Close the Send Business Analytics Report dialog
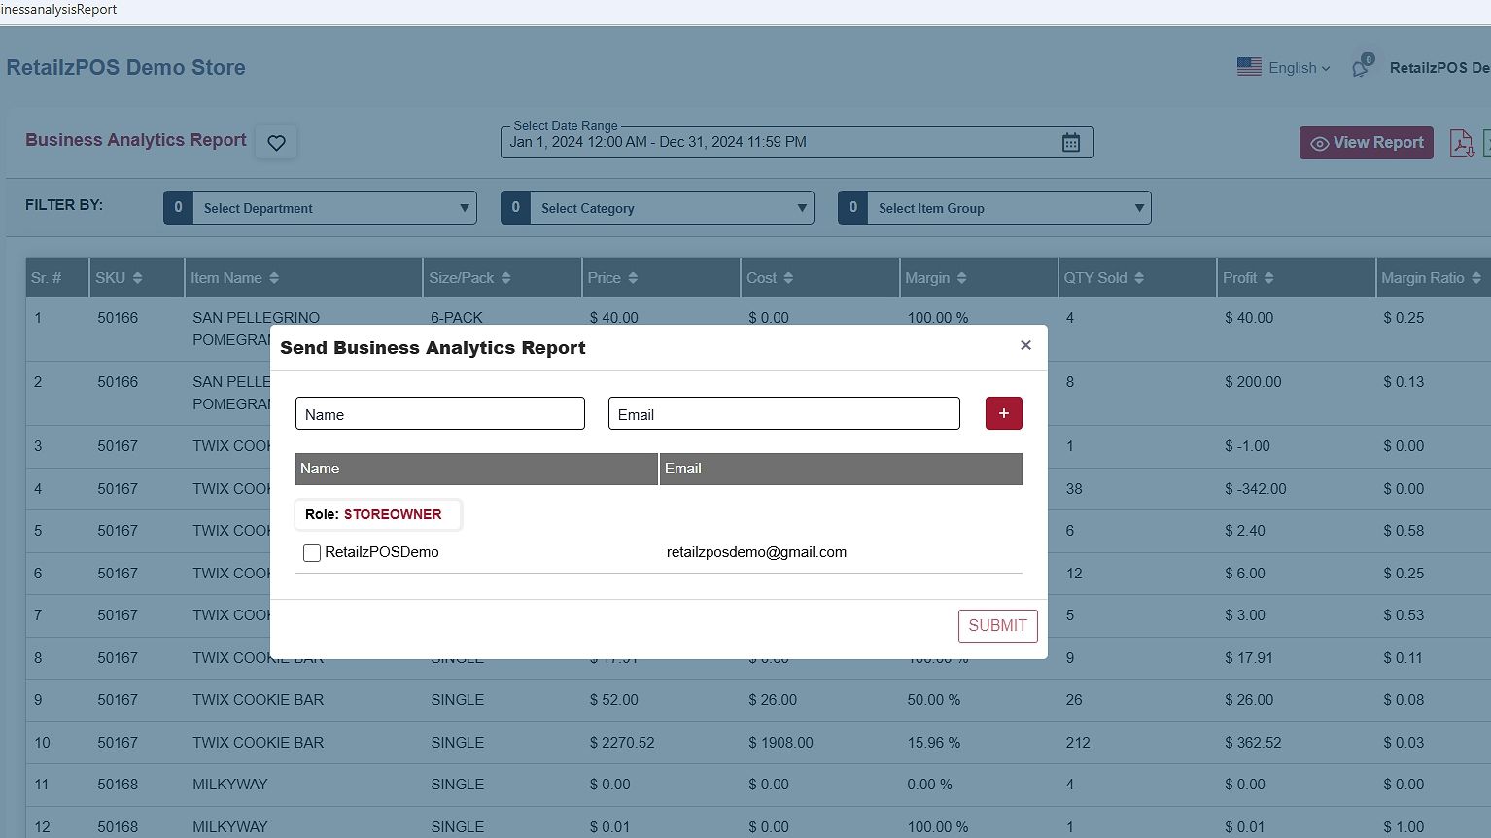The width and height of the screenshot is (1491, 838). click(x=1025, y=345)
